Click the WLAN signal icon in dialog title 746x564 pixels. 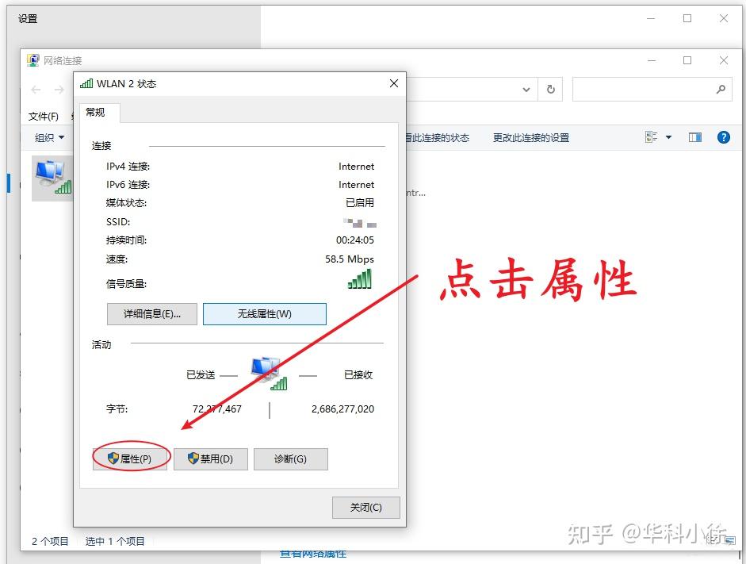(x=86, y=84)
